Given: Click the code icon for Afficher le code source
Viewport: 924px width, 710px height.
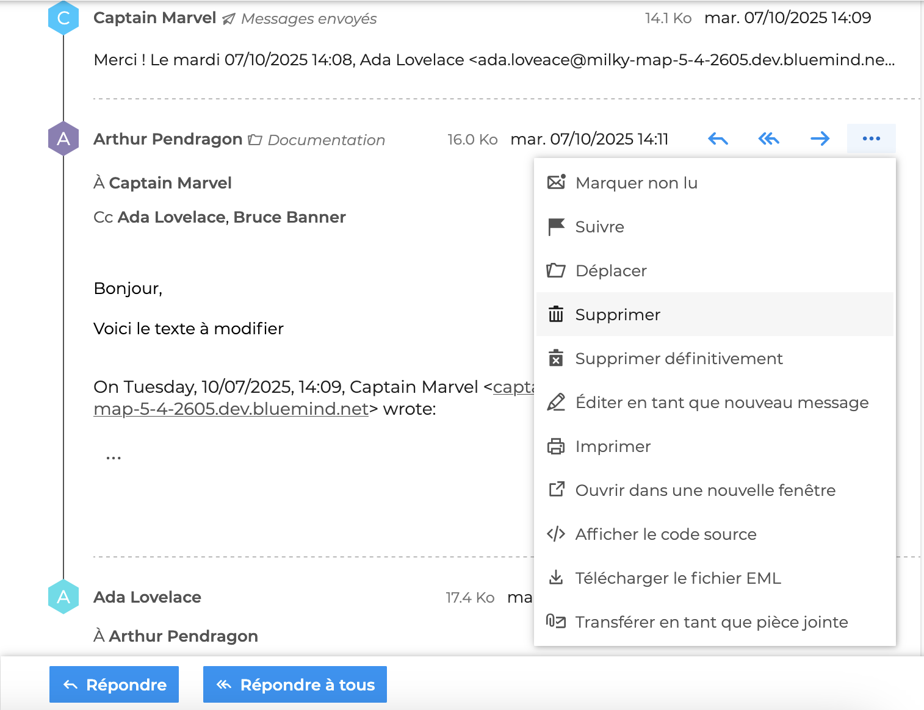Looking at the screenshot, I should tap(556, 534).
